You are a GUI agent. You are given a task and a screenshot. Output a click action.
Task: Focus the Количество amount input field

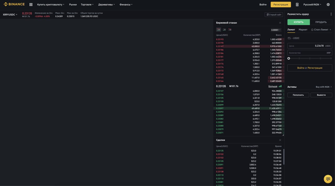pos(310,53)
